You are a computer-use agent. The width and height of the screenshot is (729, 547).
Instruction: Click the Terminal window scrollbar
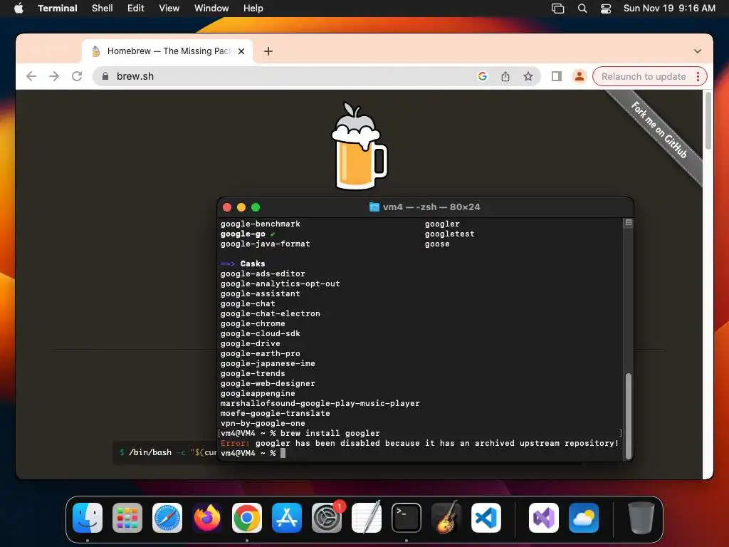point(629,416)
